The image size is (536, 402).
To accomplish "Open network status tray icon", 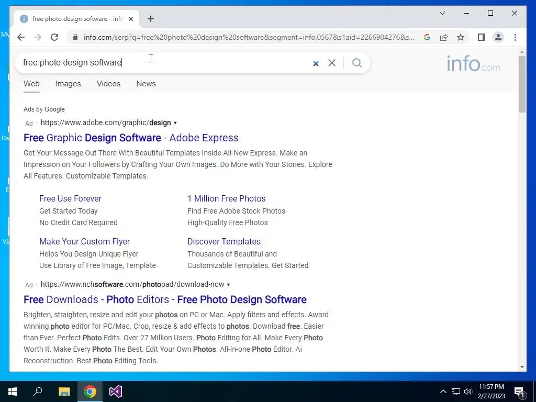I will pos(456,392).
